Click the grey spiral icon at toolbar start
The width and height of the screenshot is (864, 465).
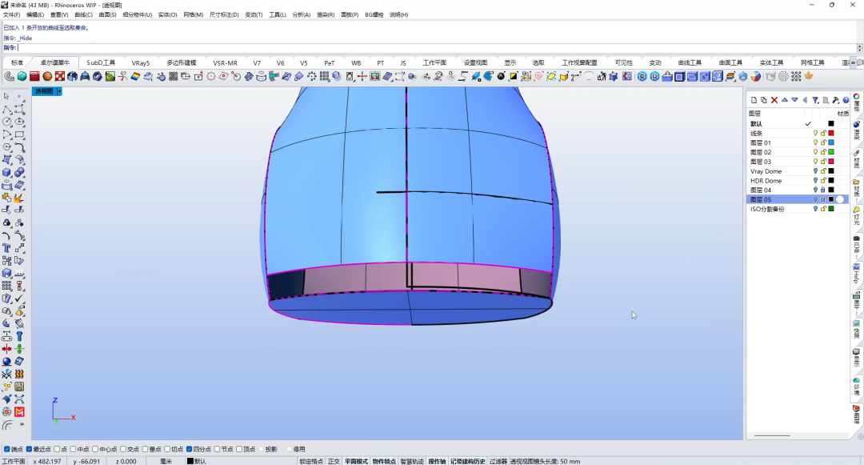(x=10, y=76)
